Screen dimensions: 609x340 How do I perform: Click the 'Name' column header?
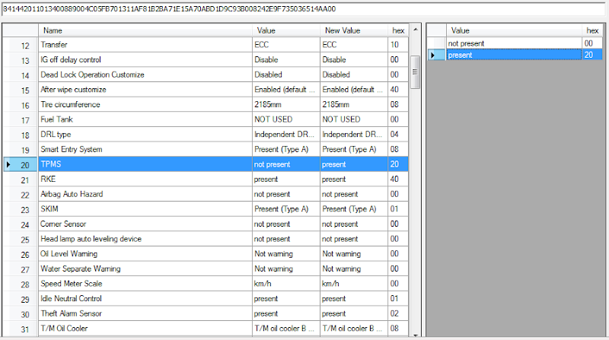(145, 30)
